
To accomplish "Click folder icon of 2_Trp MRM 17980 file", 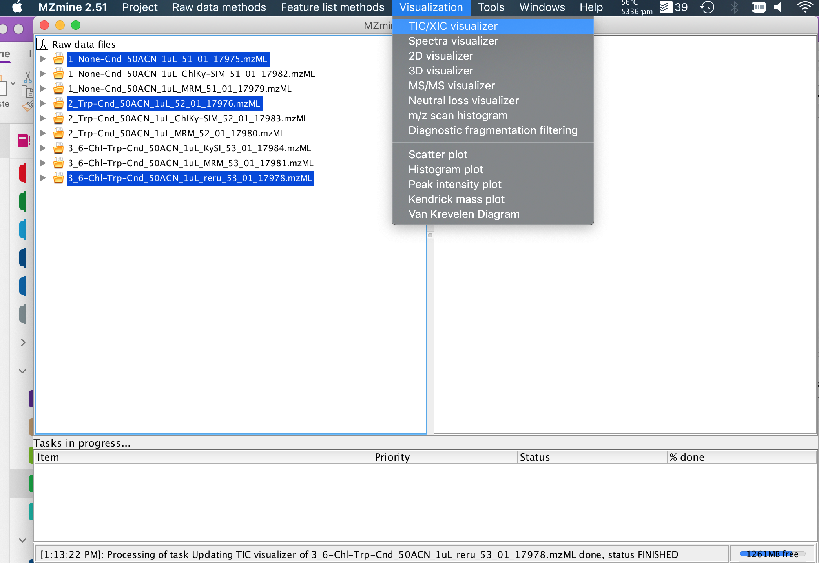I will (58, 133).
